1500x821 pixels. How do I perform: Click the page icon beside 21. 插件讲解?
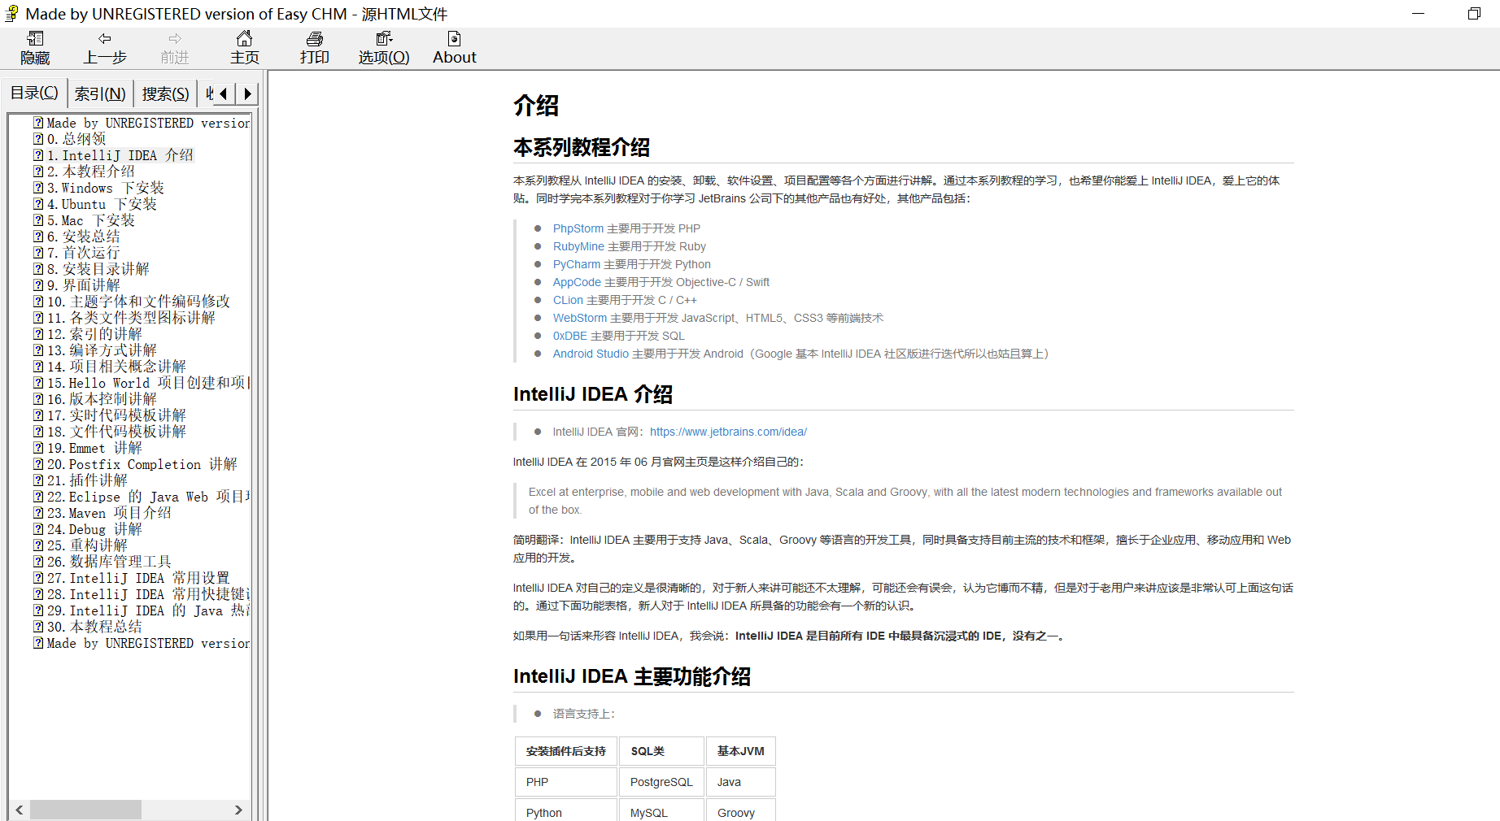38,480
